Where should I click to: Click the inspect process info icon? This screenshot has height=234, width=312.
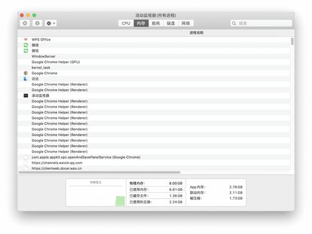[37, 23]
